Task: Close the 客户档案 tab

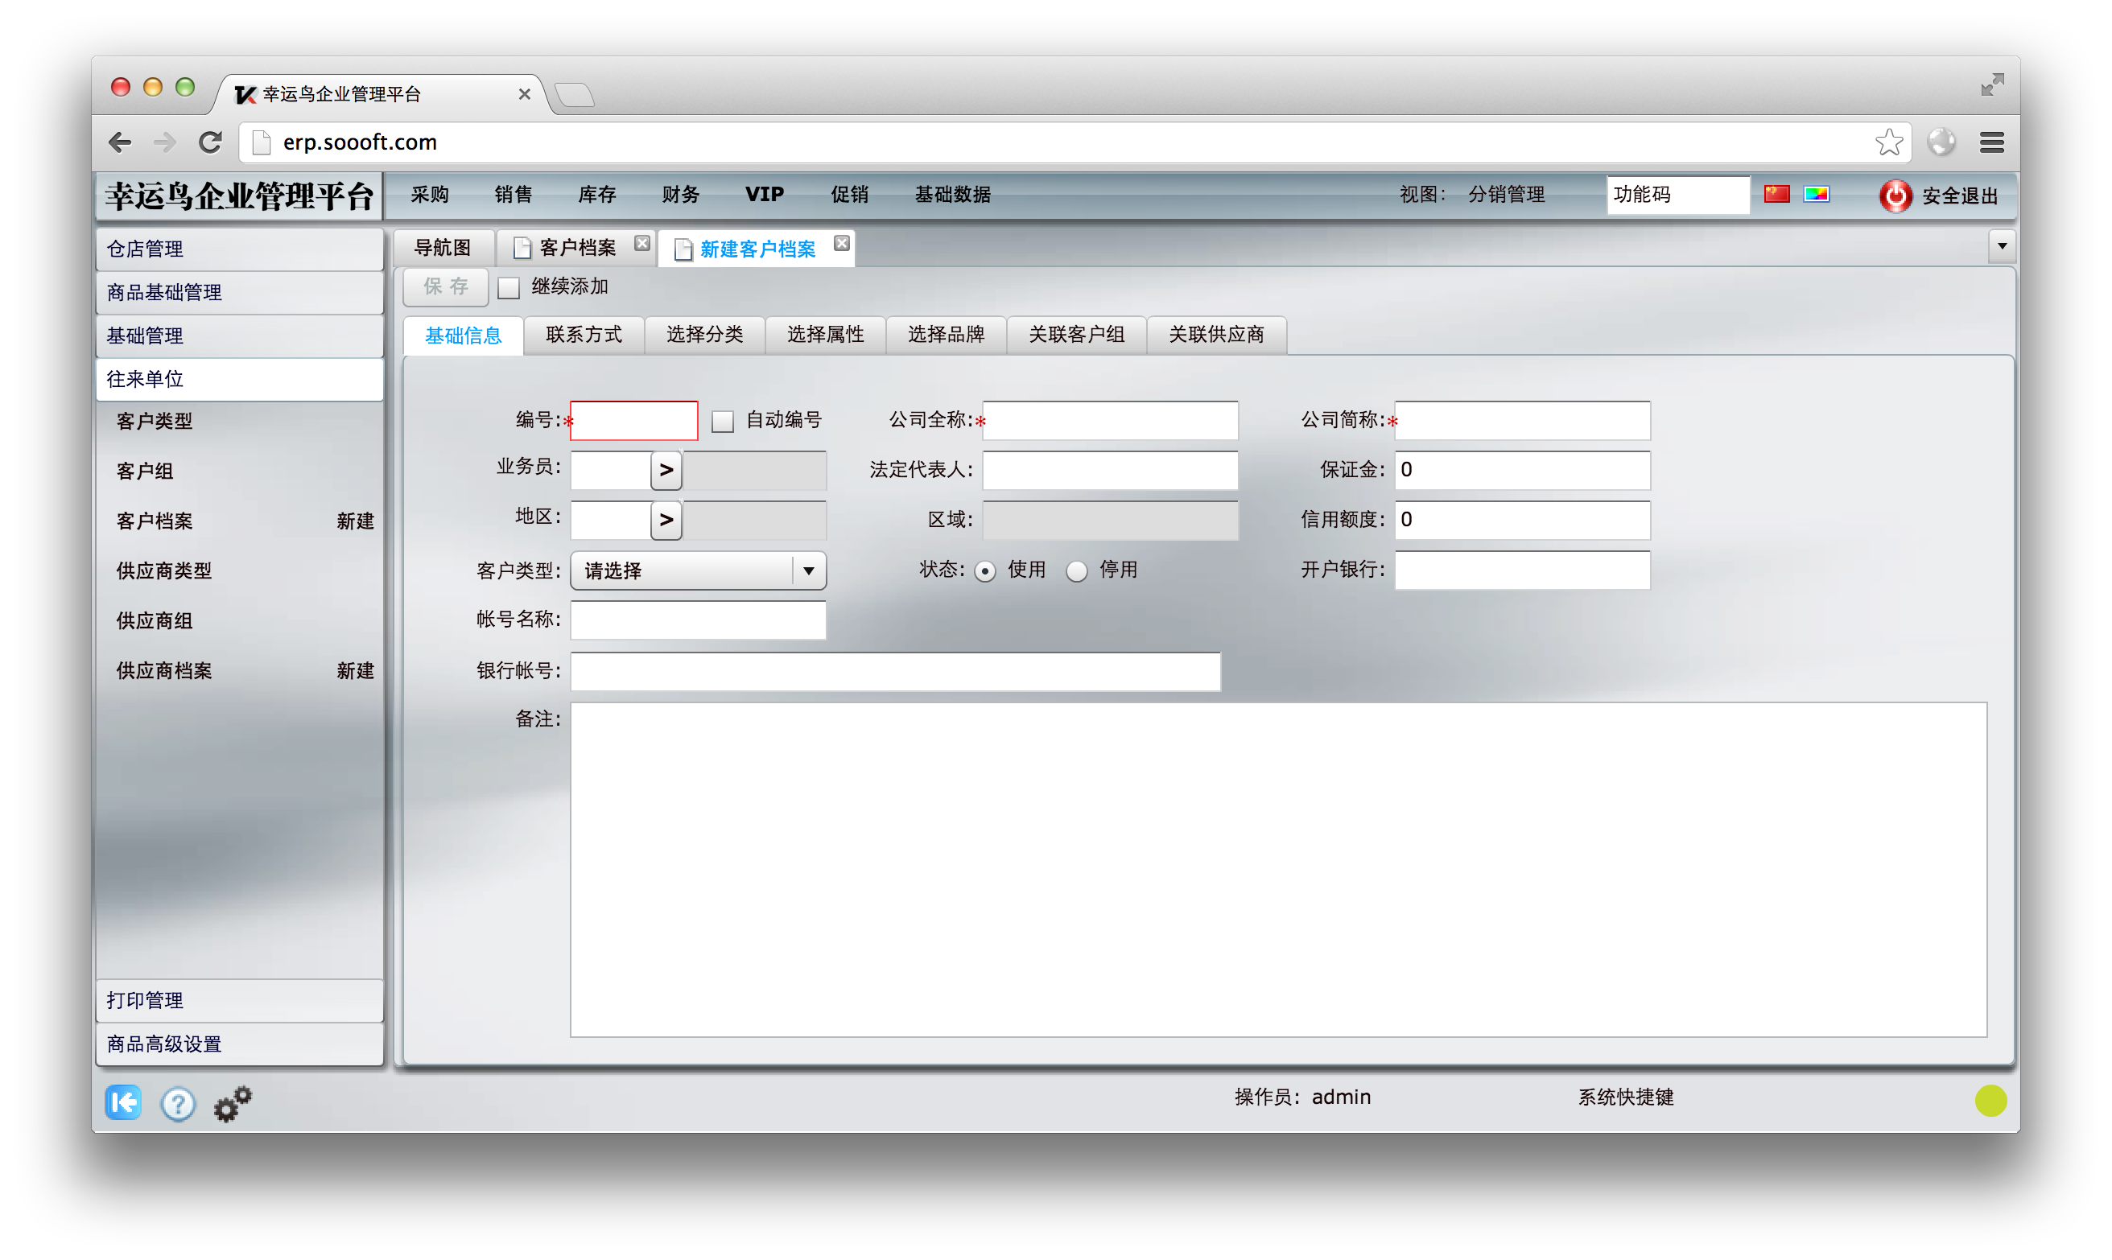Action: (642, 244)
